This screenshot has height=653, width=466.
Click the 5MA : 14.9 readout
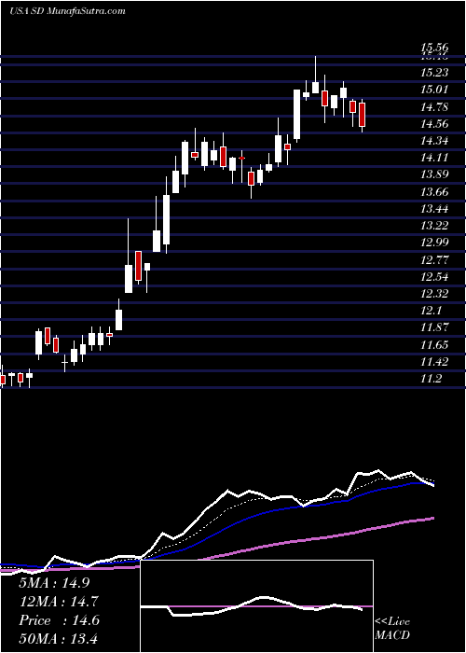click(x=54, y=582)
